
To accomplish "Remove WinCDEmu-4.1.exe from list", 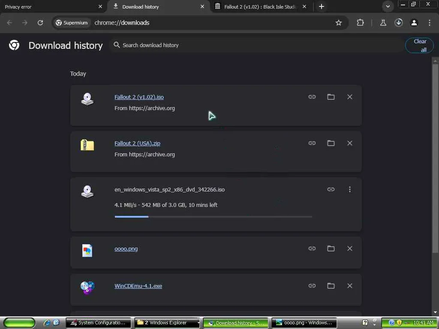I will [350, 286].
